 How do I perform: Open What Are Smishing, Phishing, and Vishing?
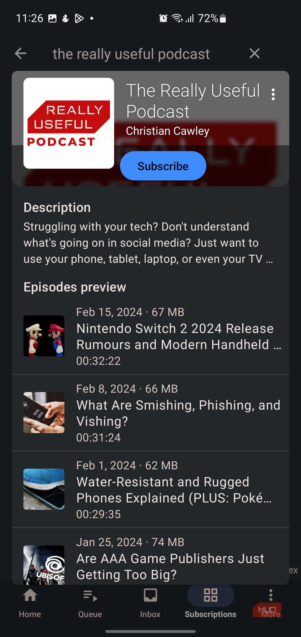tap(150, 413)
